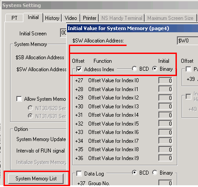Click the $SW Allocation Address field

tap(187, 41)
